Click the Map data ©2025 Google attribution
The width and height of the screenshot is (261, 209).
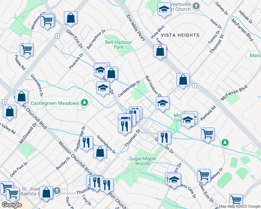point(239,206)
